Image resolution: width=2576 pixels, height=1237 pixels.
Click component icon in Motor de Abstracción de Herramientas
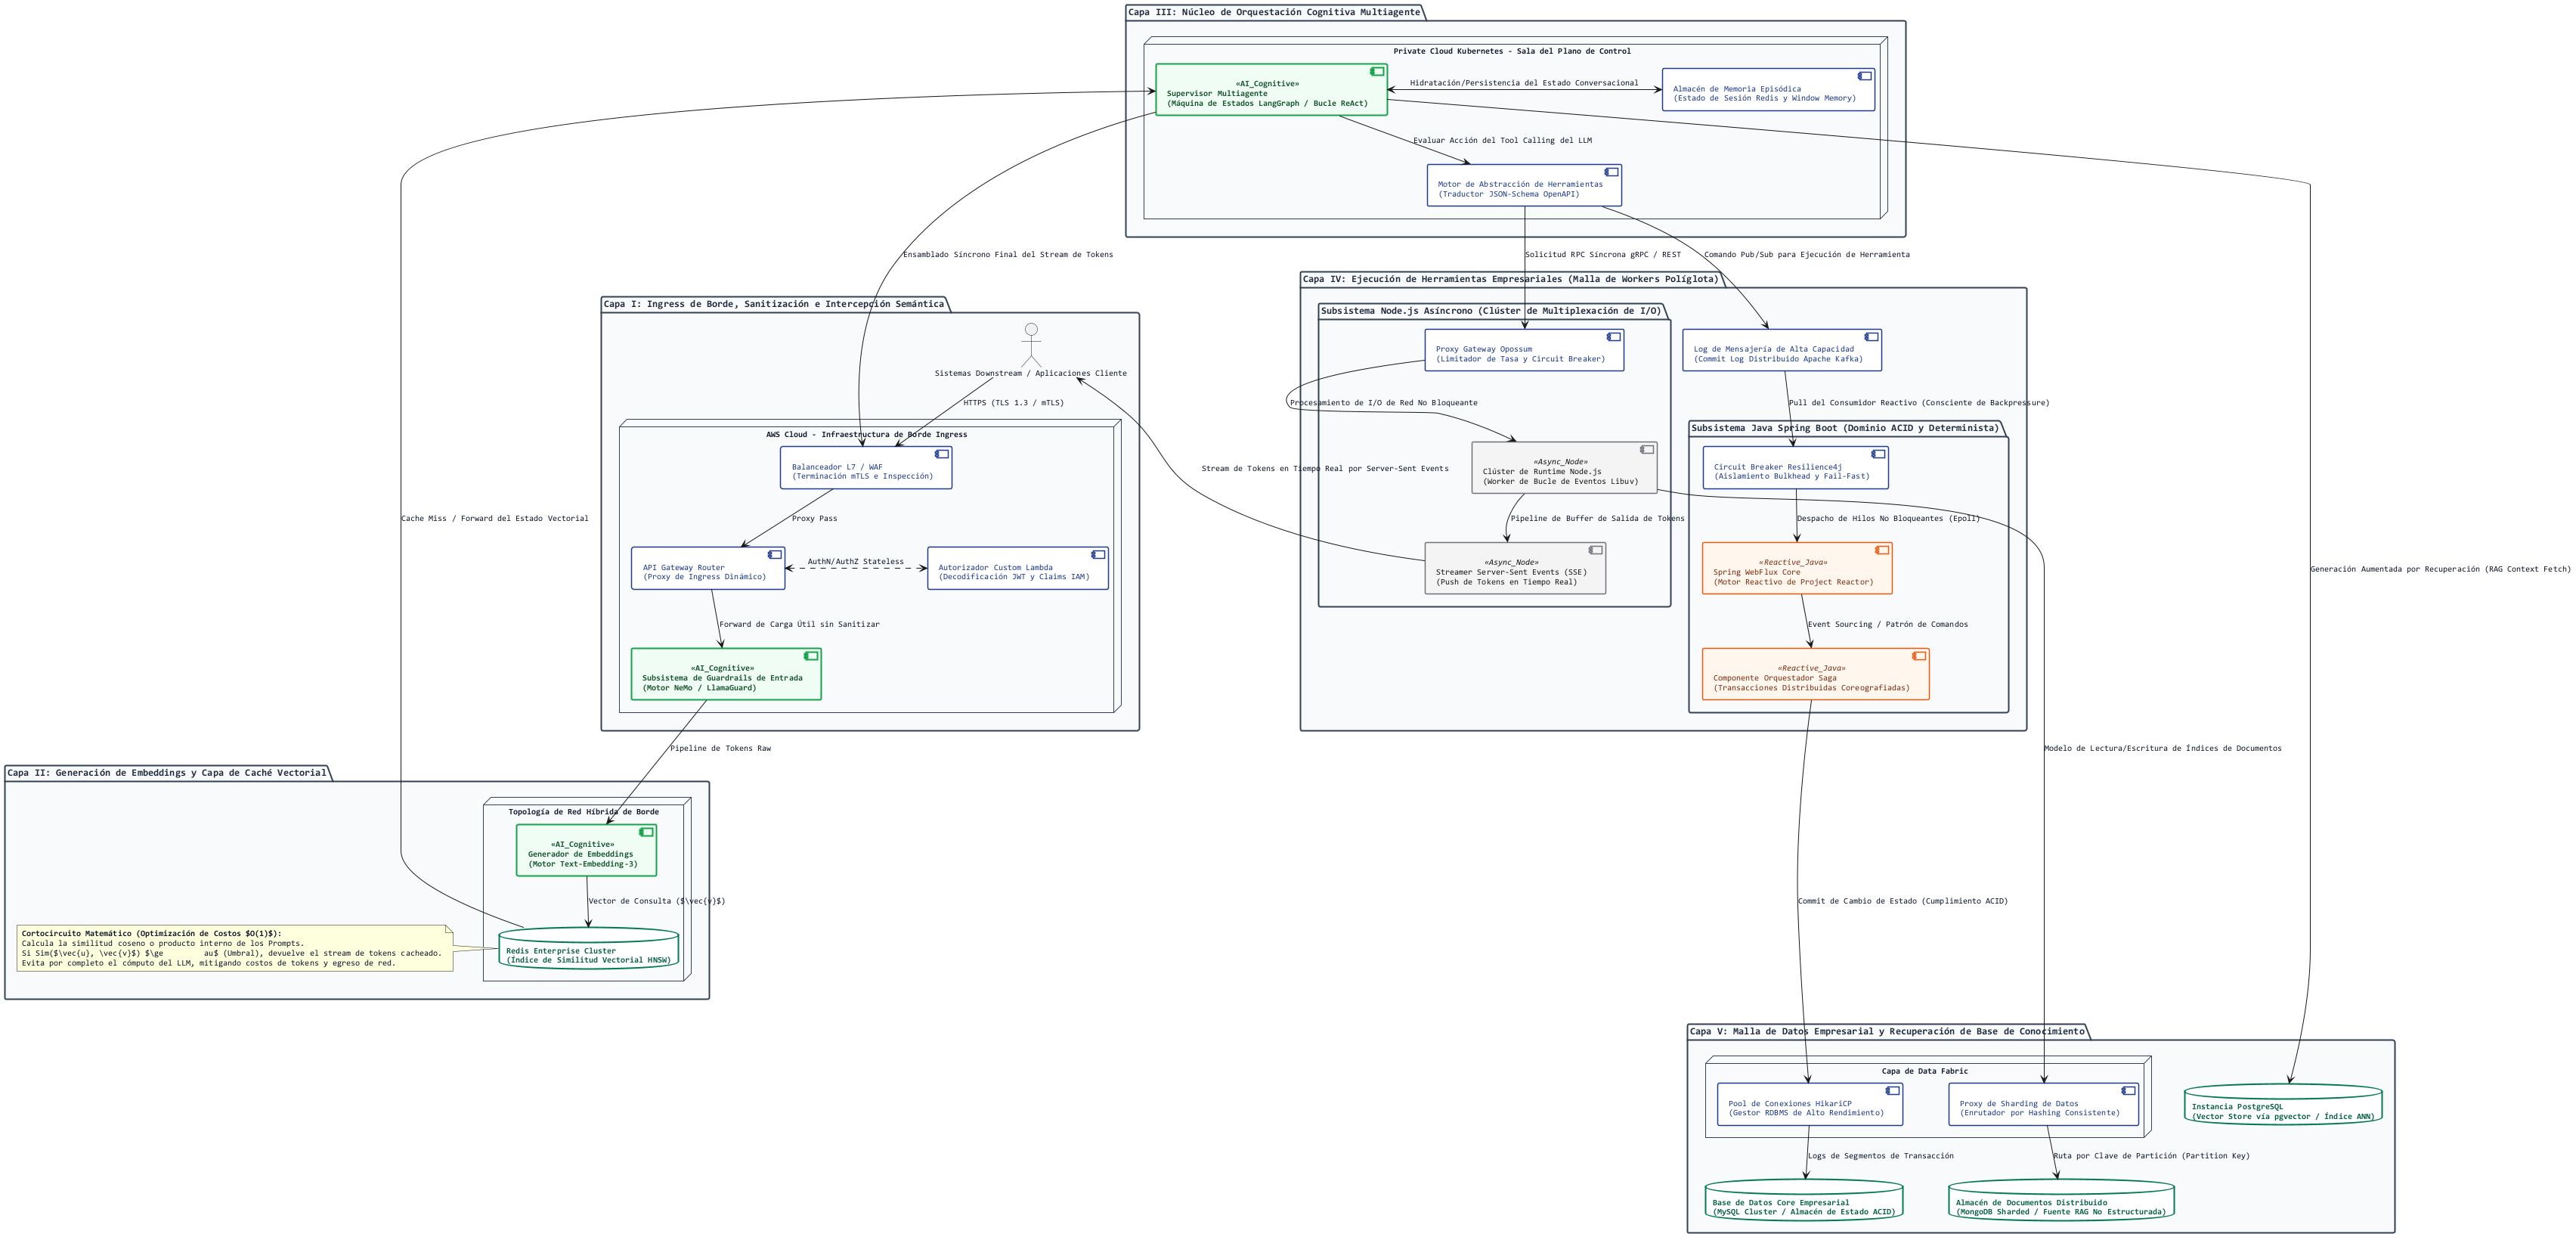pos(1611,172)
